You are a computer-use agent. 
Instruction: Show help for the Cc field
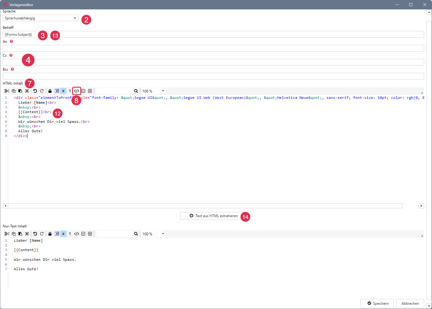(11, 55)
